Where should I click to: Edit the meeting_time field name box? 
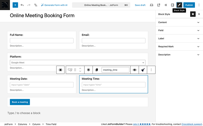115,70
